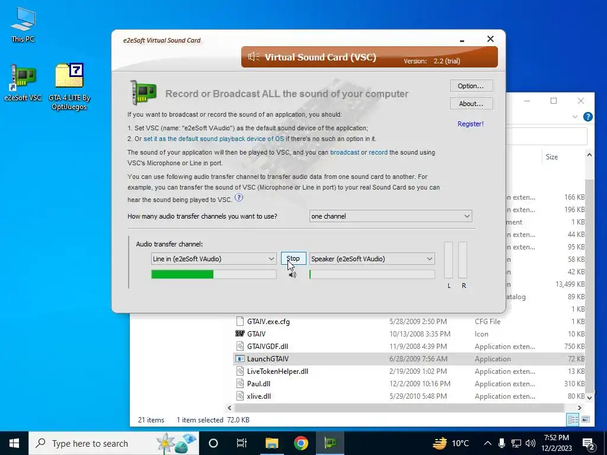Viewport: 607px width, 455px height.
Task: Adjust the Speaker output volume bar
Action: [372, 274]
